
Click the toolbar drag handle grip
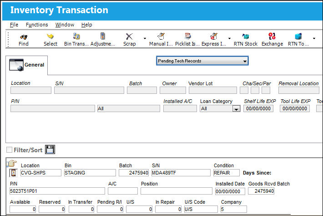pyautogui.click(x=8, y=39)
